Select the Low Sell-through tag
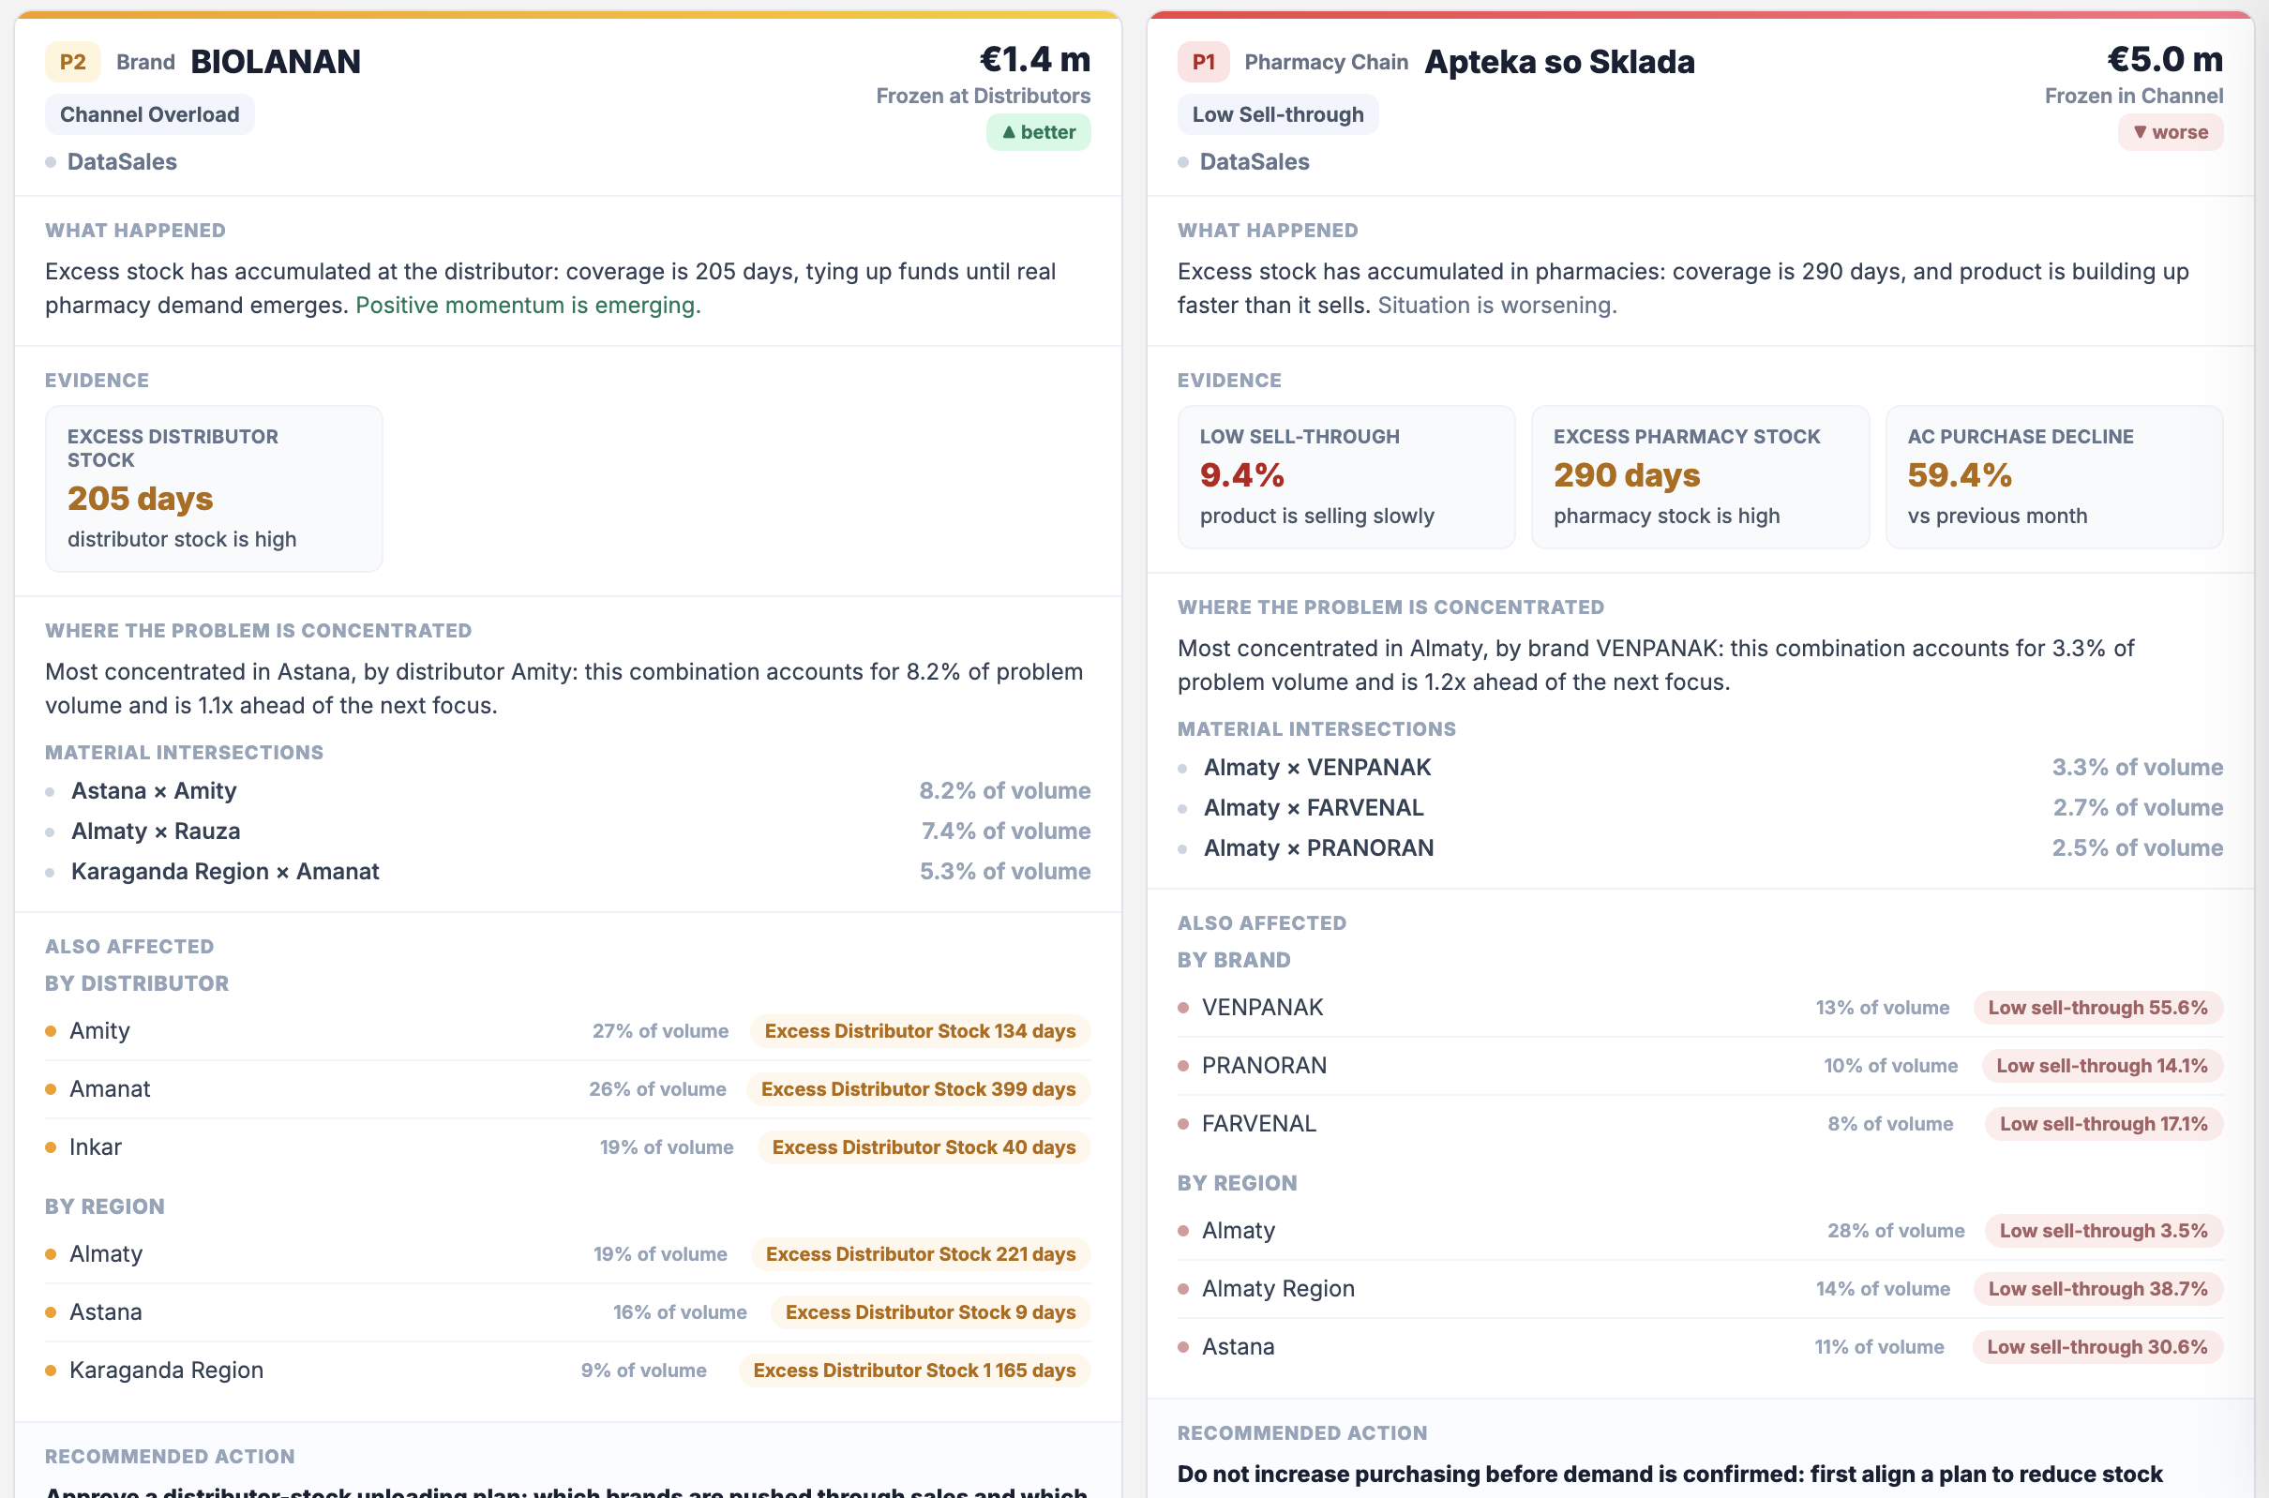The image size is (2269, 1498). tap(1277, 114)
